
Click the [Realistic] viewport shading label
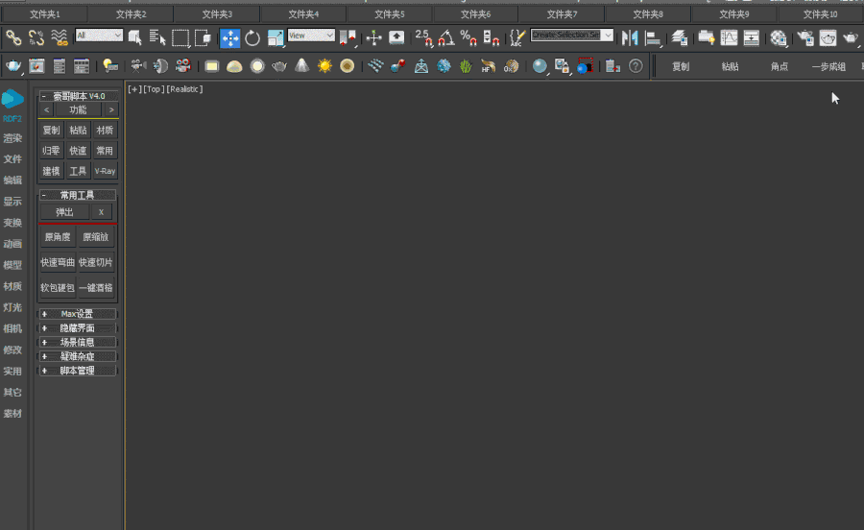pyautogui.click(x=184, y=89)
